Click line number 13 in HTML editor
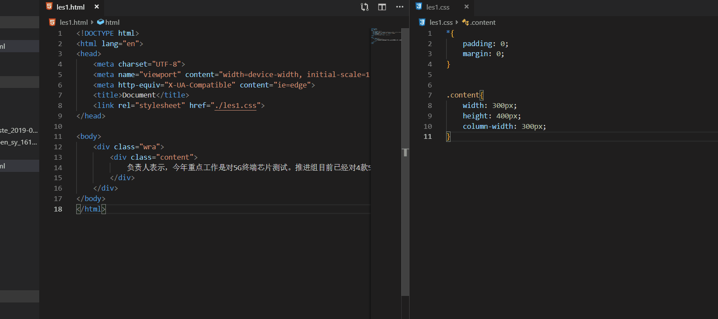This screenshot has width=718, height=319. click(58, 157)
